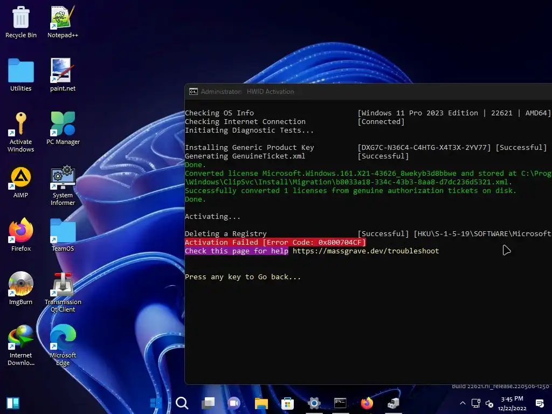Select System Informer desktop shortcut
The height and width of the screenshot is (414, 552).
coord(63,185)
